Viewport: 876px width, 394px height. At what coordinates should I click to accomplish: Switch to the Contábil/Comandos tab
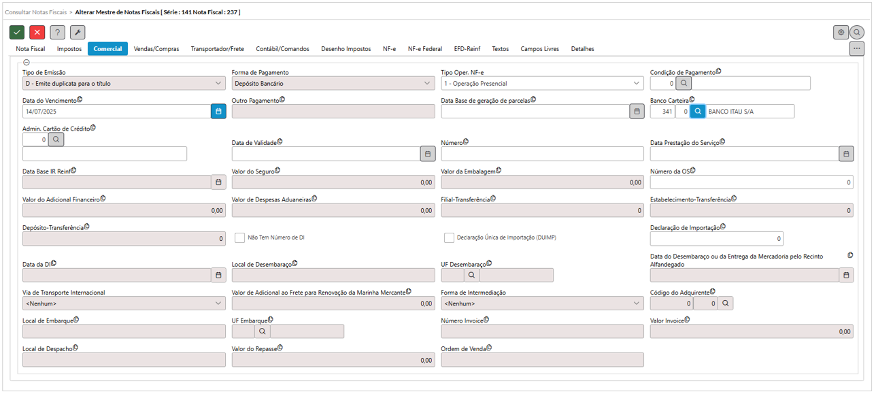point(283,49)
